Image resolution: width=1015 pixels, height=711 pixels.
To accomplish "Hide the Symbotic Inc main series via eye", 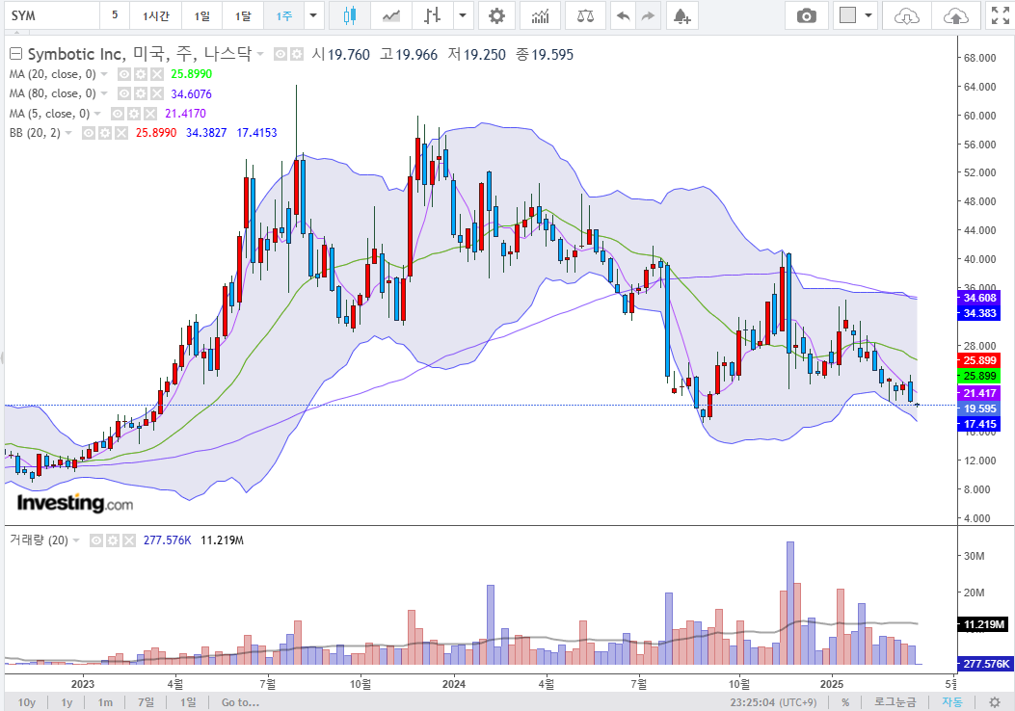I will pos(280,54).
